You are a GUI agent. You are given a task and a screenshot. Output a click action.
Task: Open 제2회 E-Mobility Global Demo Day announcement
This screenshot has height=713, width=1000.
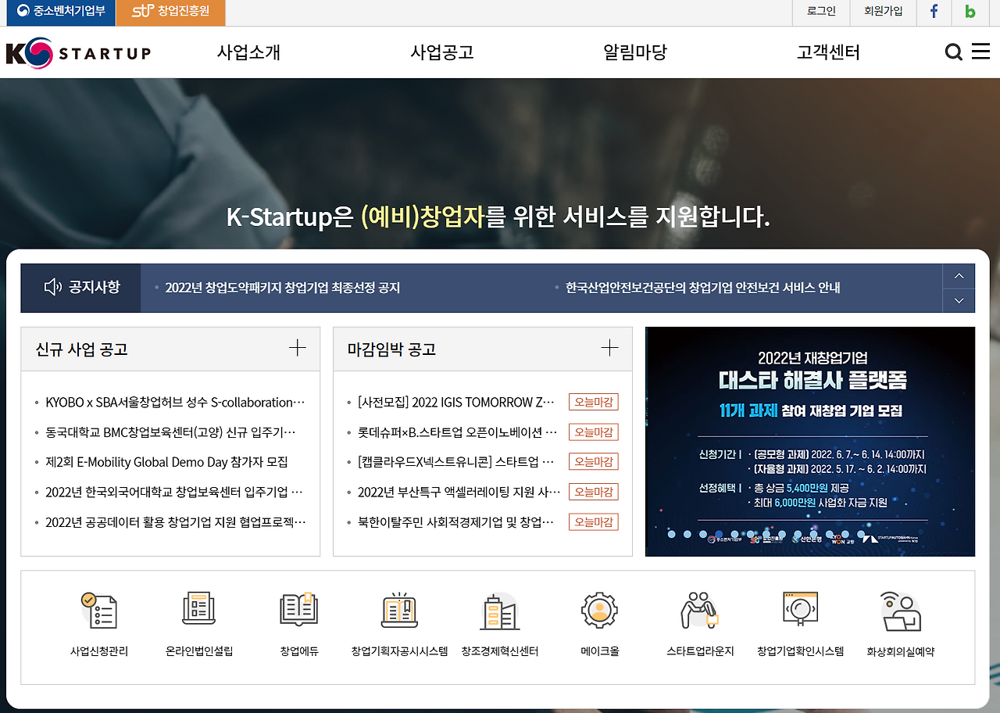(x=166, y=462)
